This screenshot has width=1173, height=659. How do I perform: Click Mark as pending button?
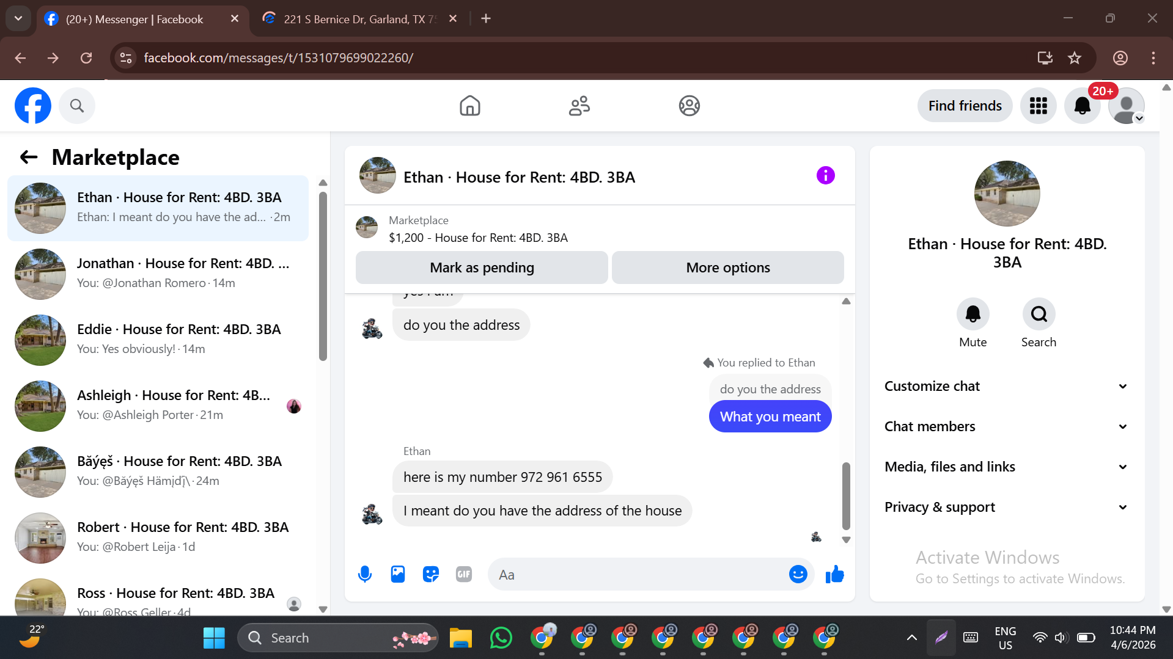482,268
